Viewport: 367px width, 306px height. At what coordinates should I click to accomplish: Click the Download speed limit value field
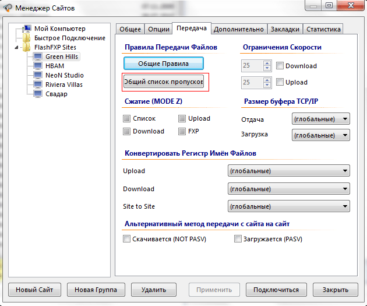pyautogui.click(x=256, y=66)
